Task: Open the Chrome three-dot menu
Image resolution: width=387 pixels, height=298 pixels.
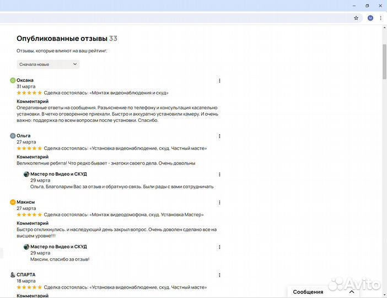Action: point(380,18)
